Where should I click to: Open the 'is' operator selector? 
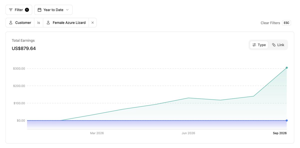click(x=39, y=23)
